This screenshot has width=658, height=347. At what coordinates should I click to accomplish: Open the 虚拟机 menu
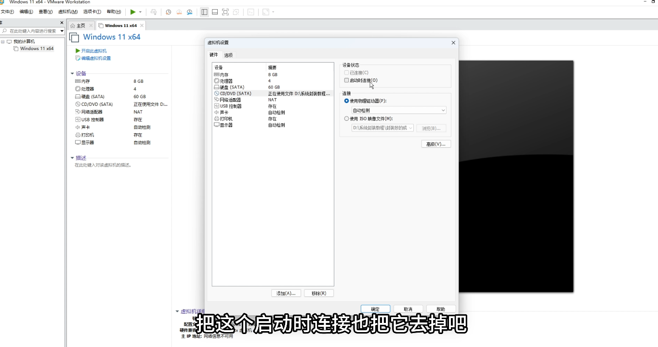[x=68, y=12]
